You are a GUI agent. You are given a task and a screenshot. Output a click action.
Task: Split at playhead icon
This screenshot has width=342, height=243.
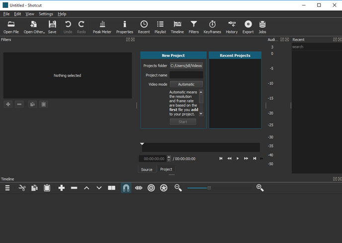111,188
